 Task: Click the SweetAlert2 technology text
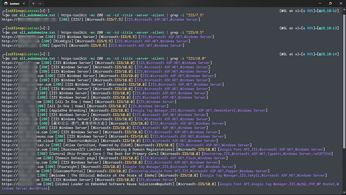coord(224,110)
